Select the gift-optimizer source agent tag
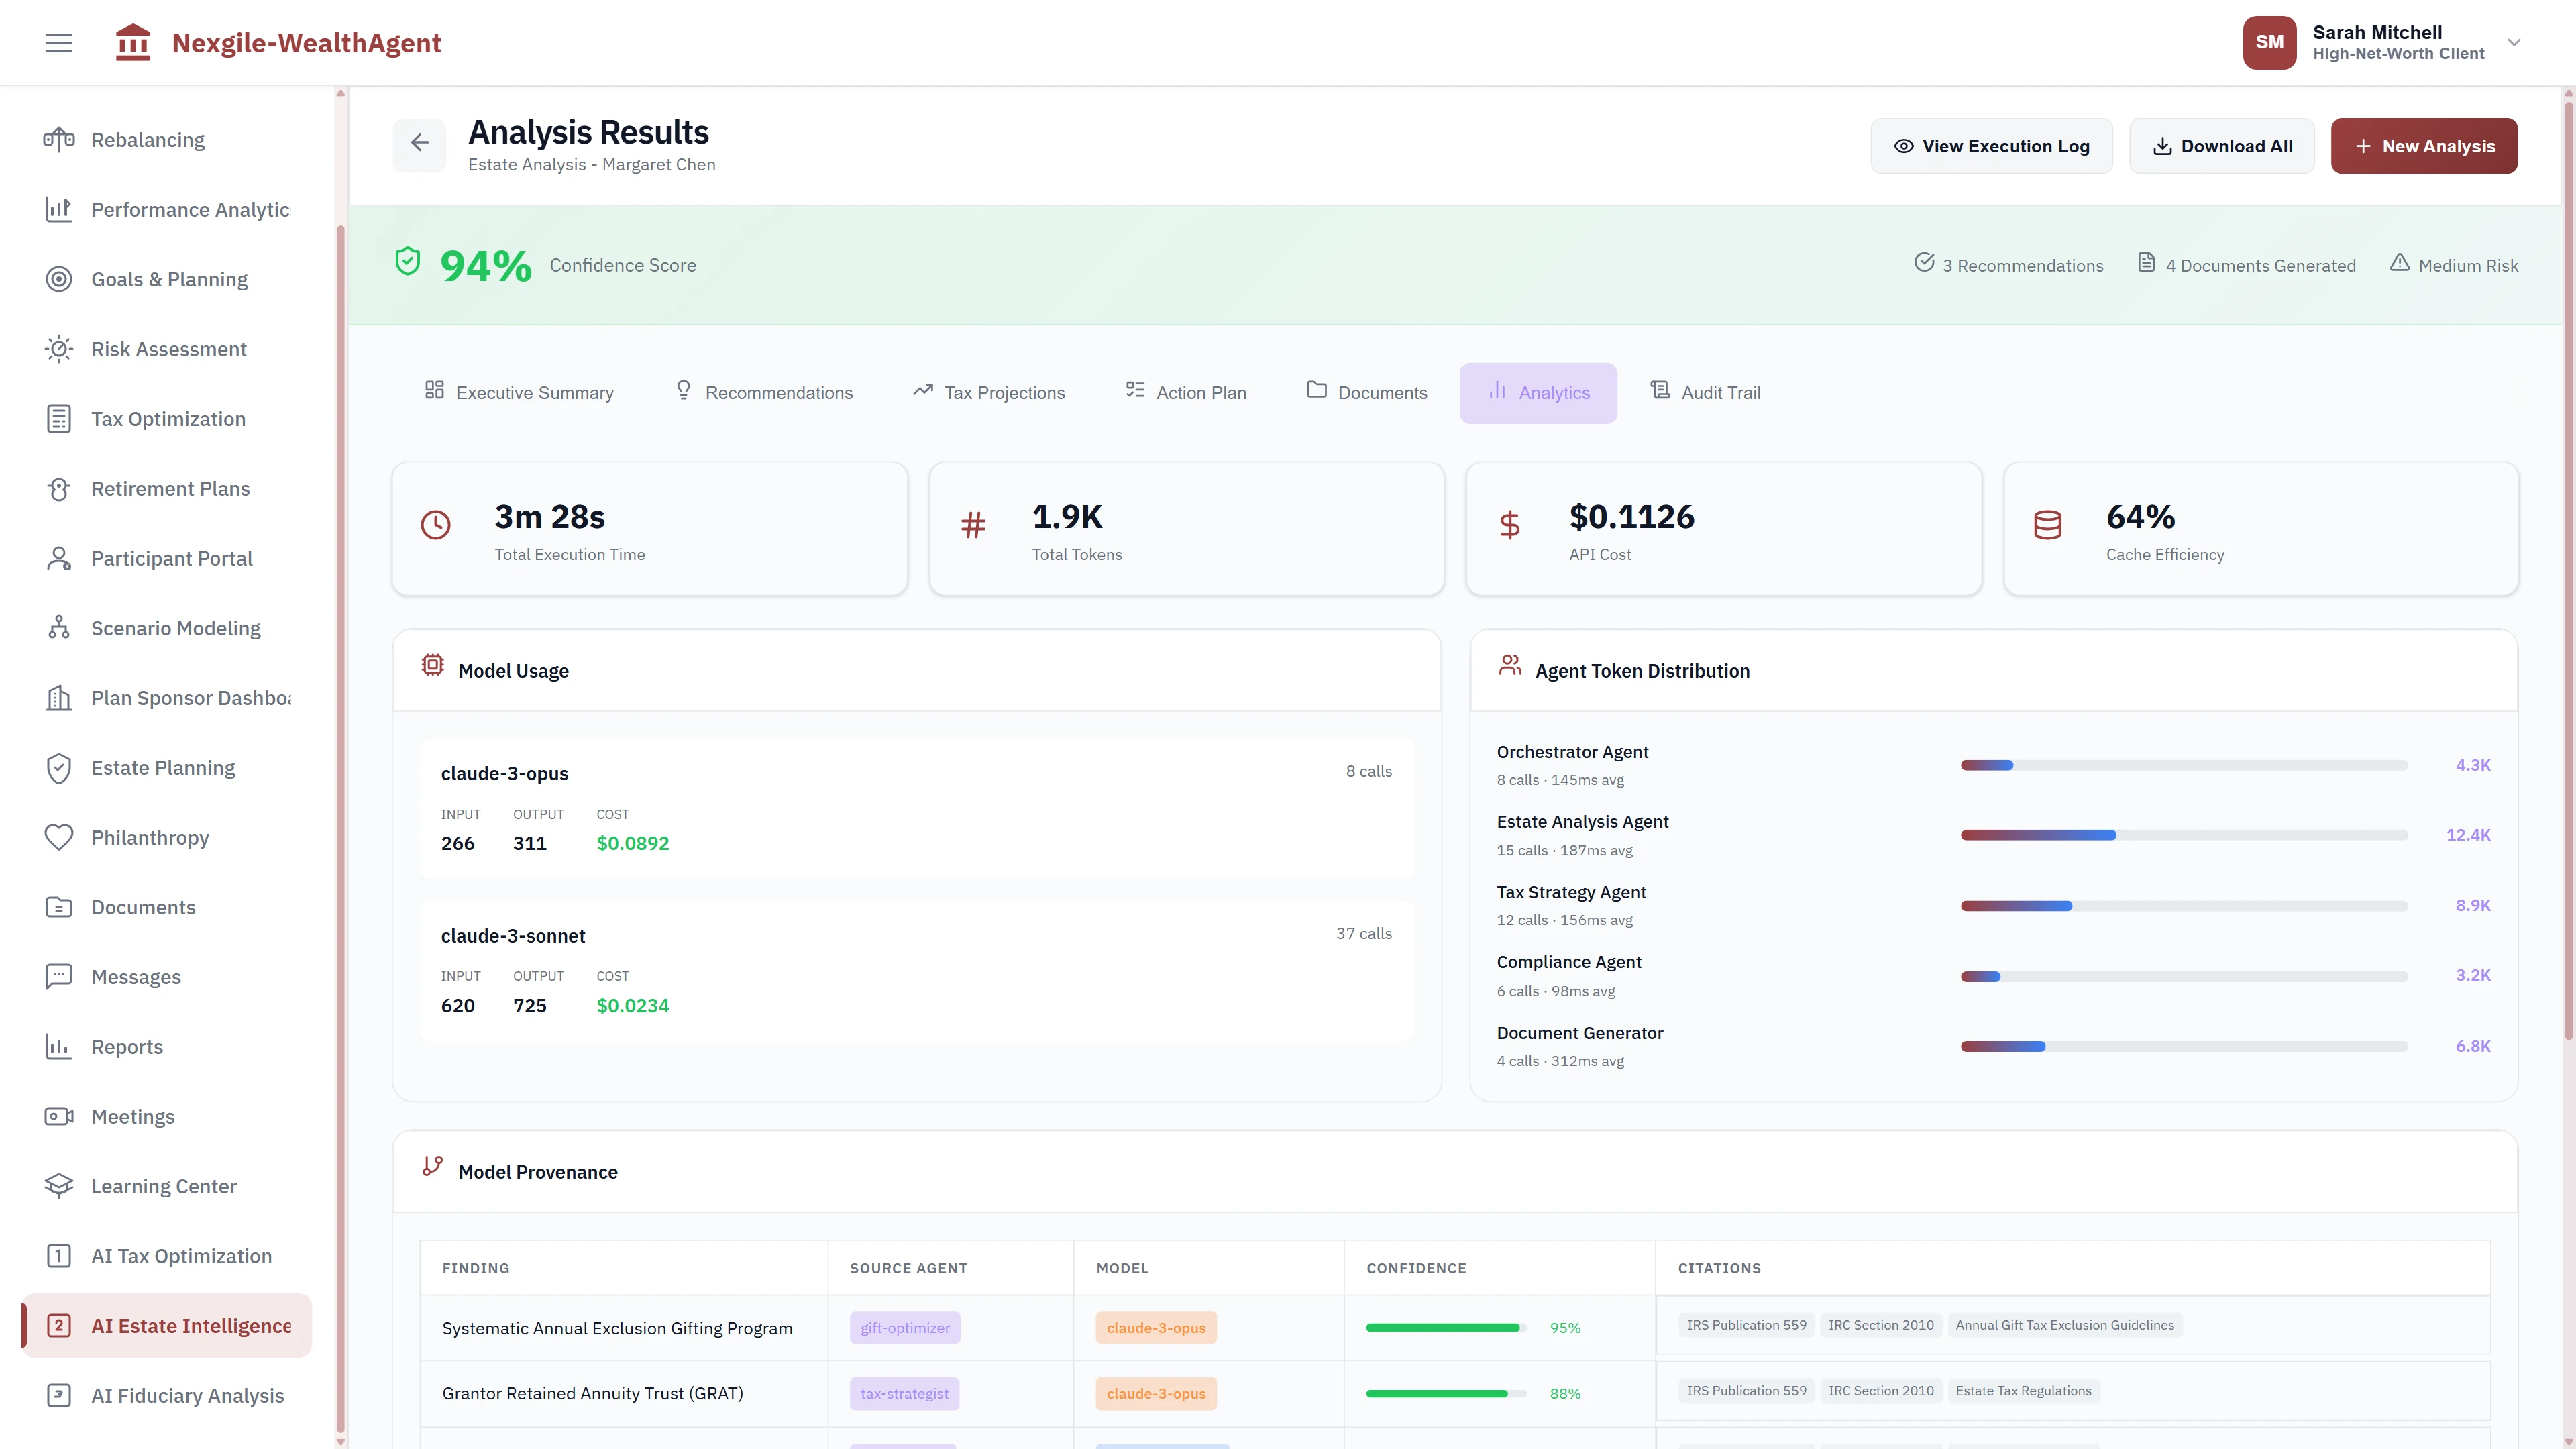Viewport: 2576px width, 1449px height. (904, 1328)
